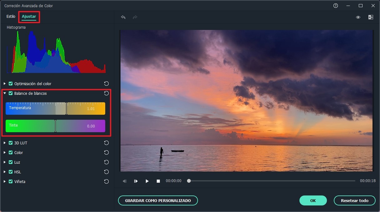
Task: Click the total duration 00:00:18
Action: click(368, 181)
